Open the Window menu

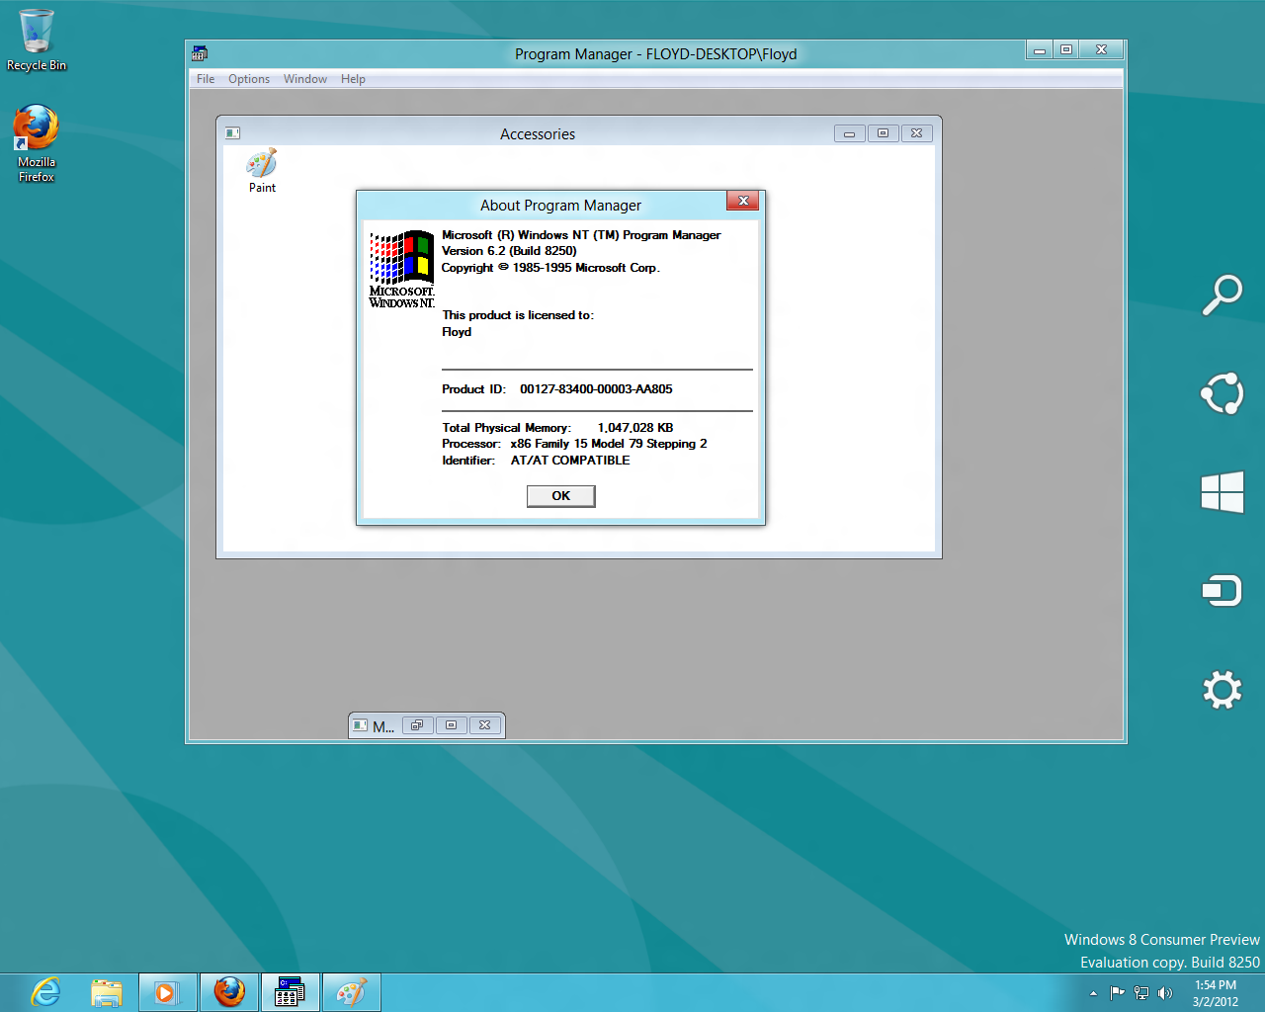click(x=305, y=79)
